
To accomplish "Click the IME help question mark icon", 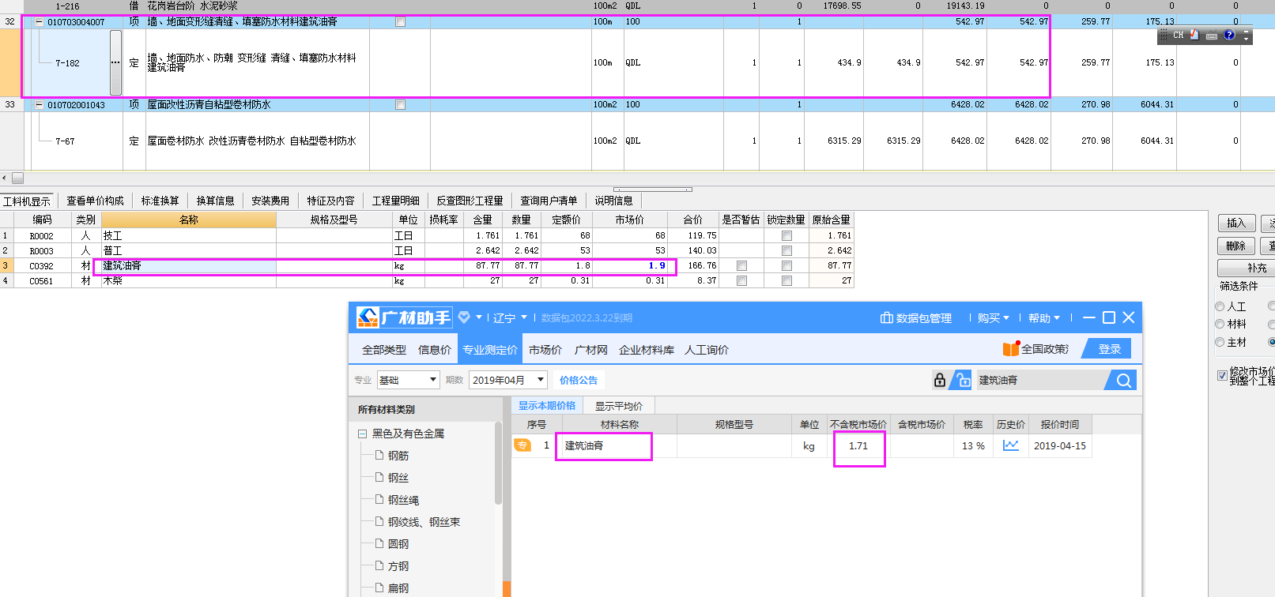I will point(1229,35).
